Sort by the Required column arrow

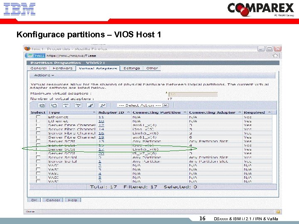tap(270, 112)
